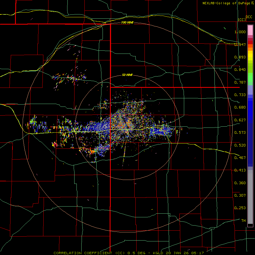This screenshot has width=255, height=255.
Task: Click the 0.360 scale value
Action: [x=240, y=183]
